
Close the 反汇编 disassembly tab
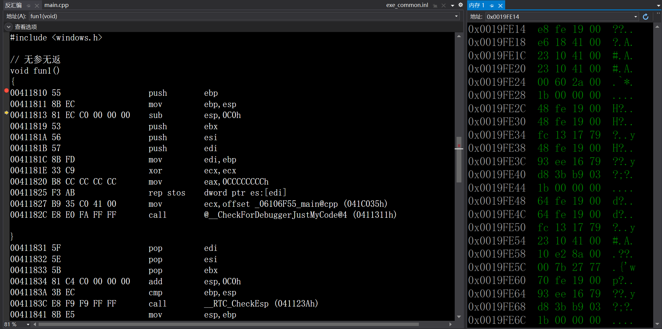(37, 5)
